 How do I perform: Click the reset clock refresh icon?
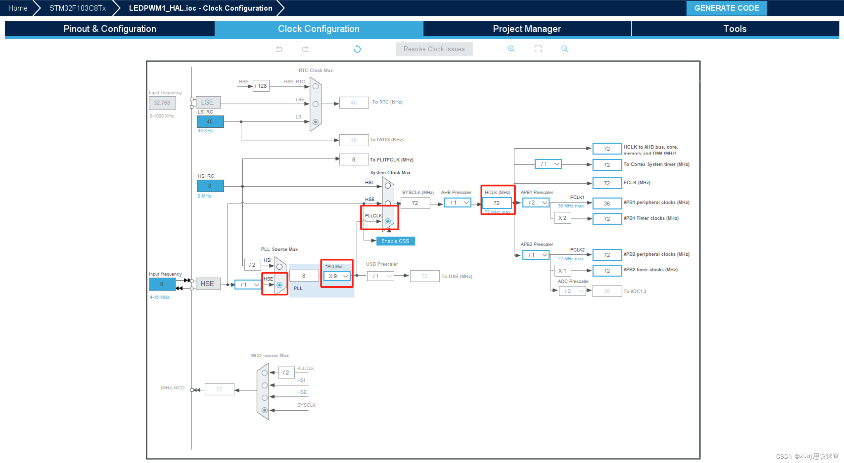coord(357,49)
